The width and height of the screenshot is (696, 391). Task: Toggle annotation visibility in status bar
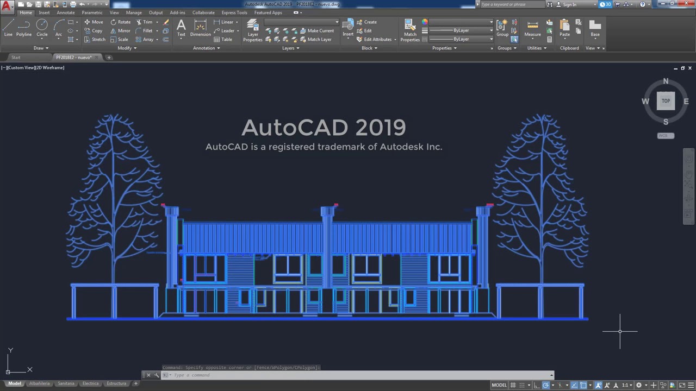pos(599,385)
